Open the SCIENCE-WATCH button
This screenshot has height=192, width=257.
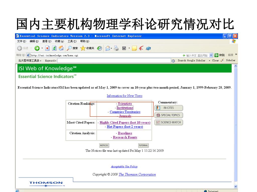tap(169, 122)
